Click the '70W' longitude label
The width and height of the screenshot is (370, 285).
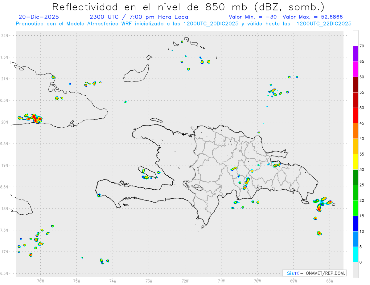[x=257, y=281]
